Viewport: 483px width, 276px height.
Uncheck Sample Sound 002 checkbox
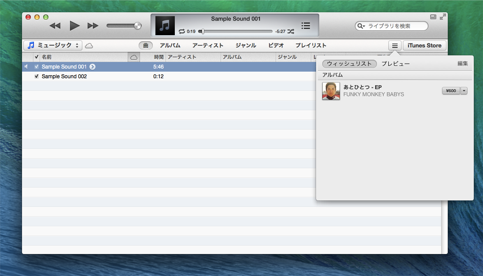point(37,76)
